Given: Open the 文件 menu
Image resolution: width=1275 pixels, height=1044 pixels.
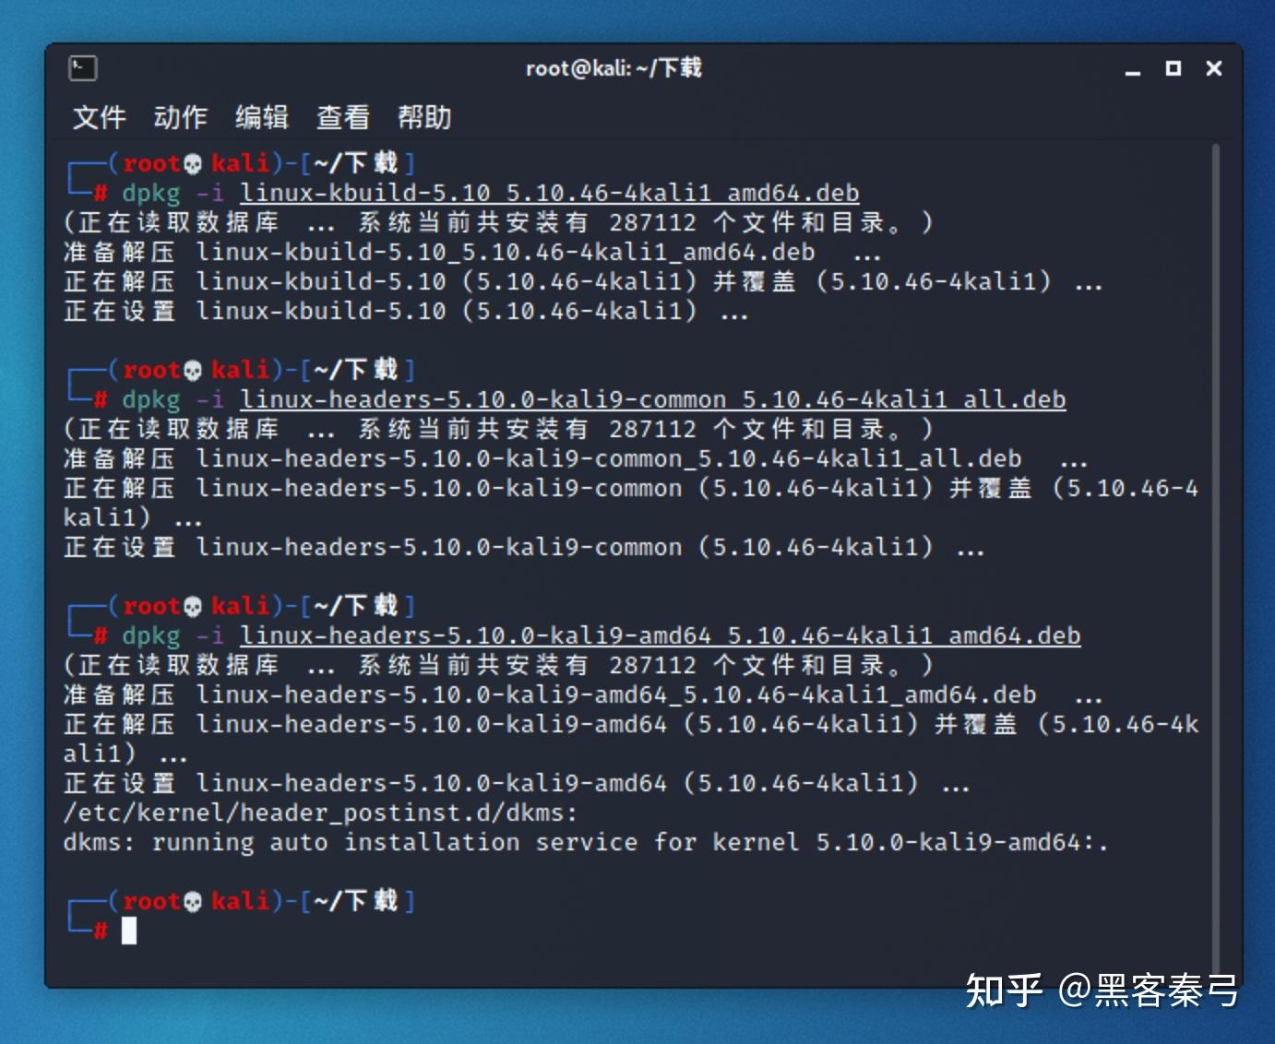Looking at the screenshot, I should [x=100, y=117].
